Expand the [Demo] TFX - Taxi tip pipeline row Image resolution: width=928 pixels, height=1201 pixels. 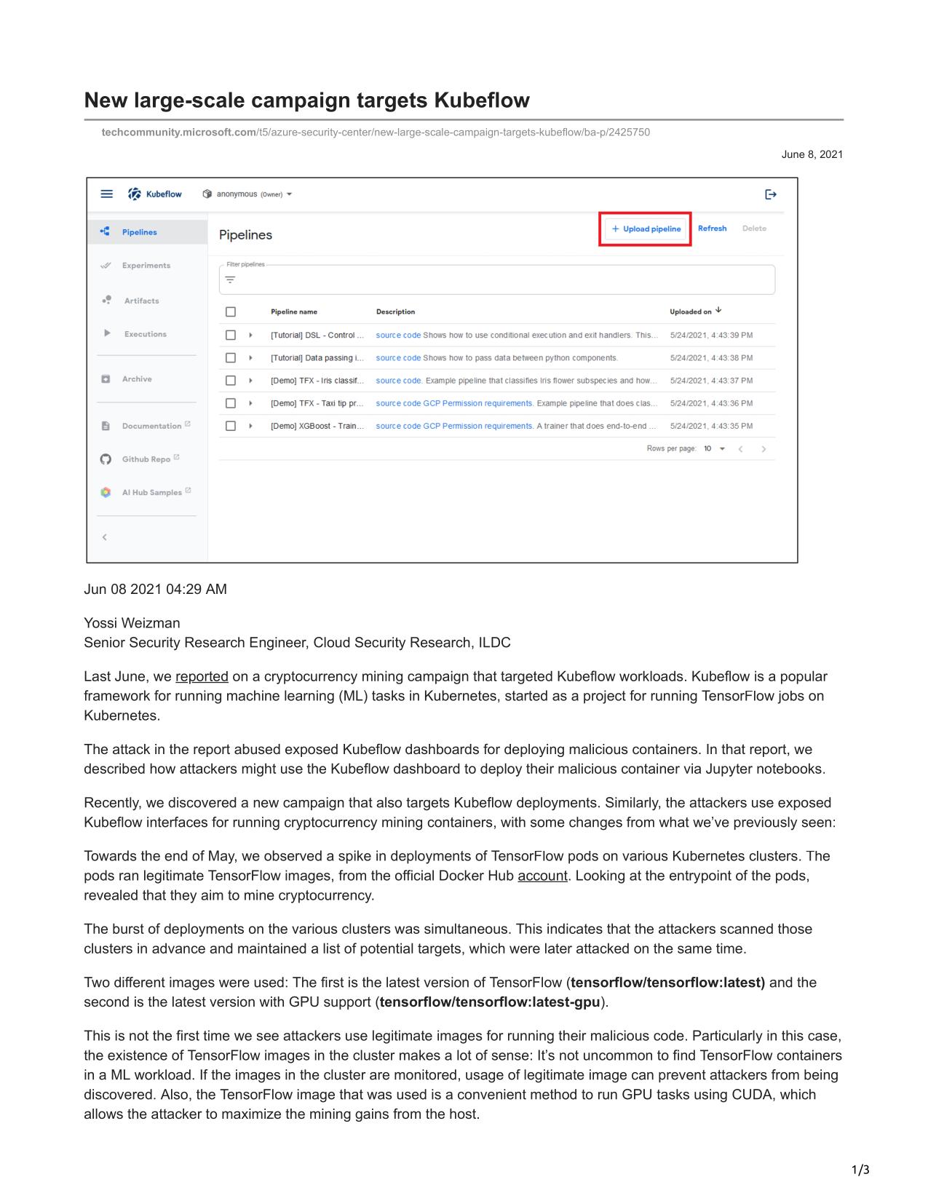pos(251,403)
